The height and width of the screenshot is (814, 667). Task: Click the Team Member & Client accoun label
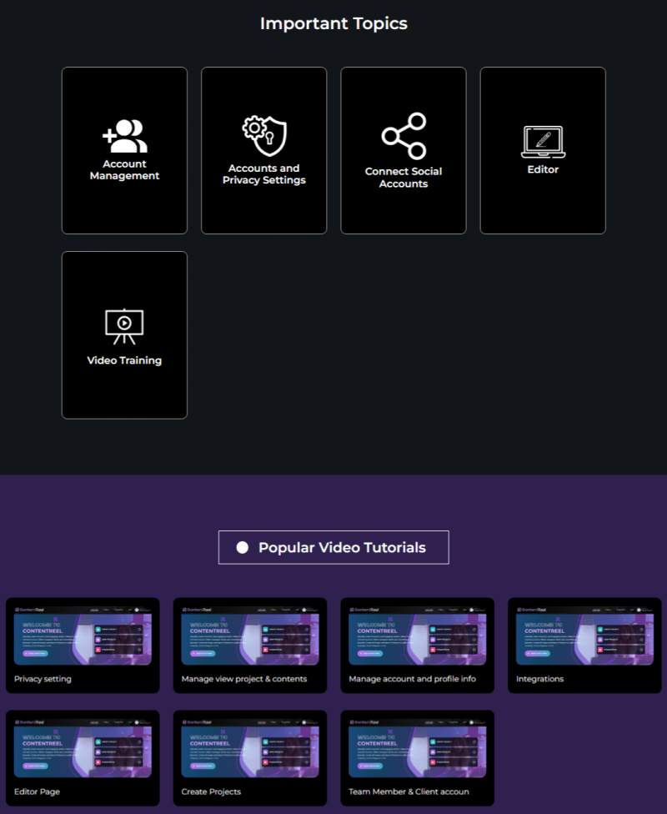point(408,792)
